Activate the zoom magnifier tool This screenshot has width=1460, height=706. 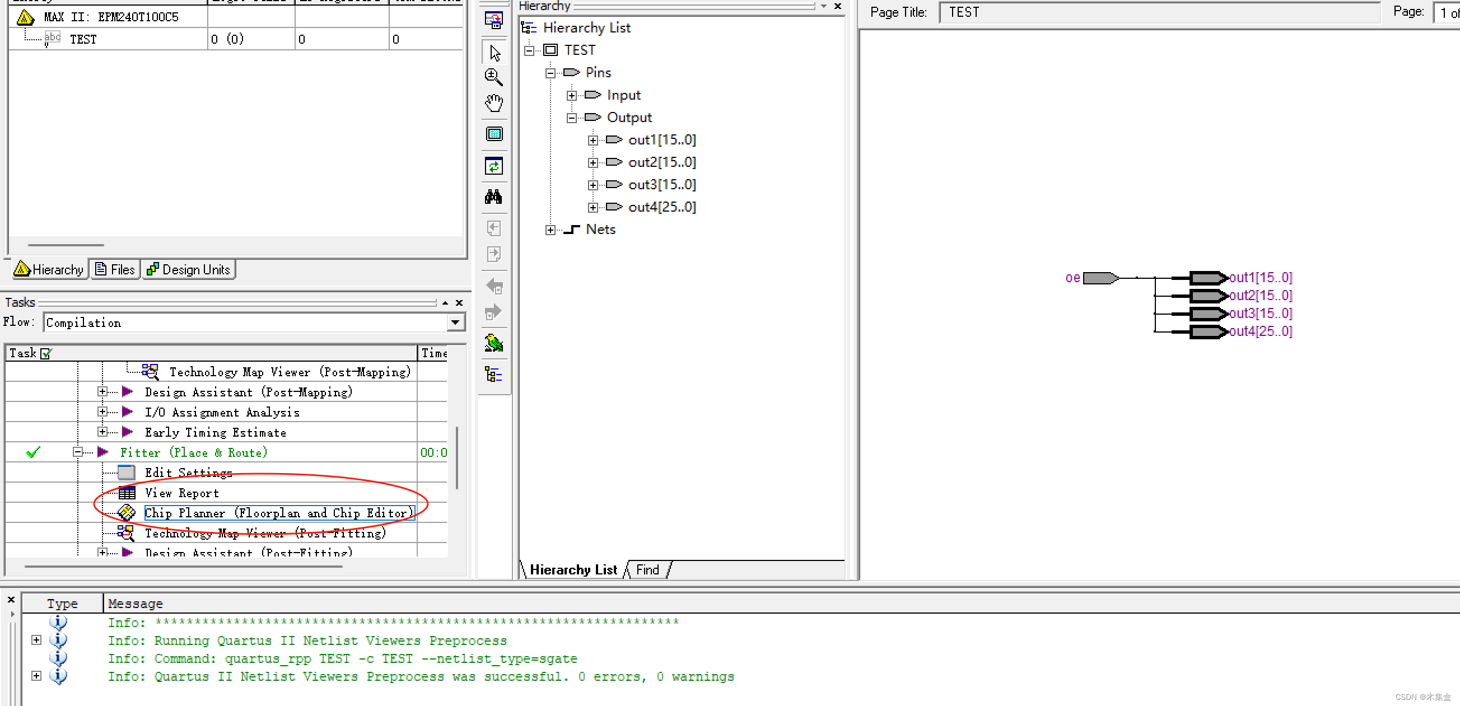pyautogui.click(x=493, y=77)
